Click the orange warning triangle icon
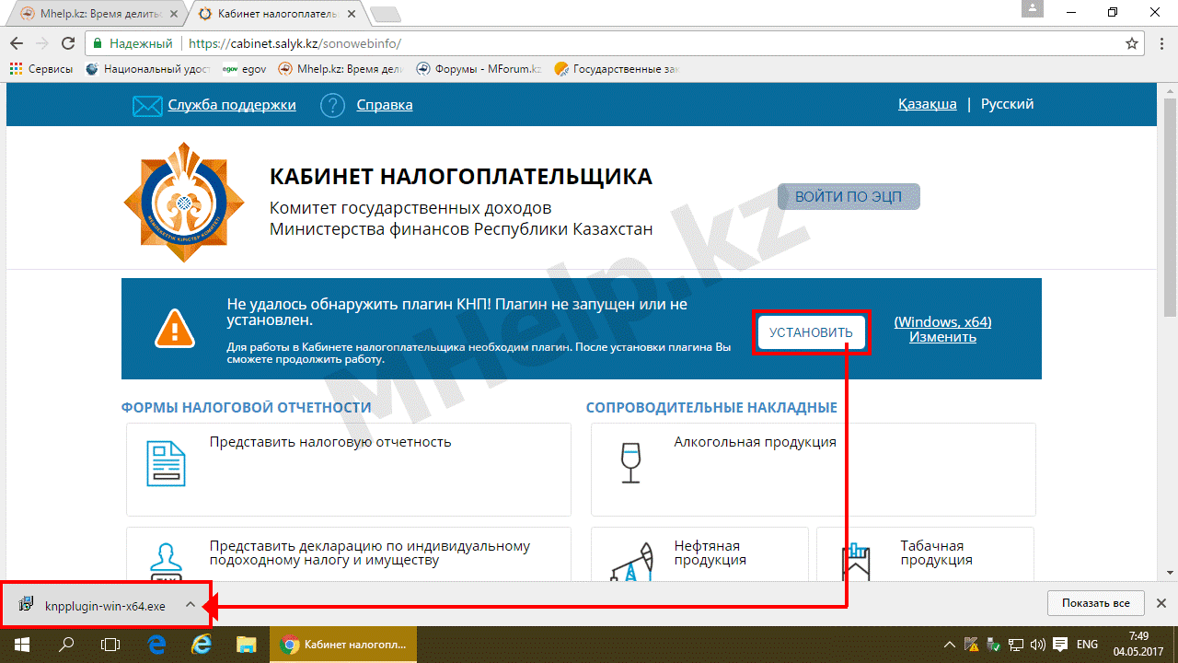This screenshot has height=663, width=1178. [175, 330]
